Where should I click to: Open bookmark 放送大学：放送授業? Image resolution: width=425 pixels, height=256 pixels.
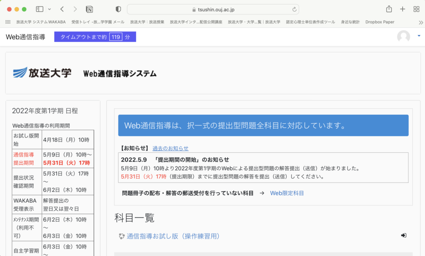(147, 22)
